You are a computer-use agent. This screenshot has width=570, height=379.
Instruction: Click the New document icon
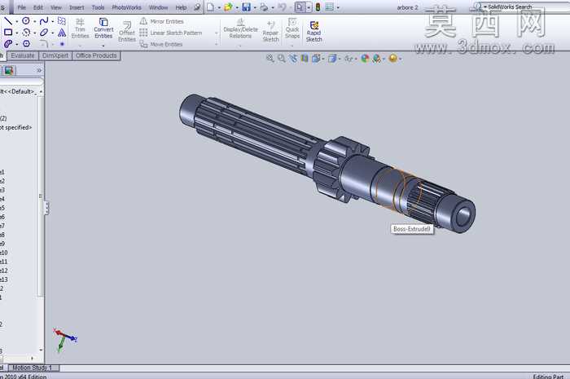tap(210, 7)
